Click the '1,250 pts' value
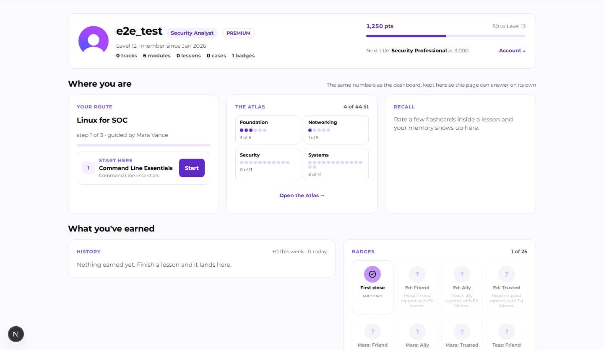The height and width of the screenshot is (350, 604). tap(380, 26)
